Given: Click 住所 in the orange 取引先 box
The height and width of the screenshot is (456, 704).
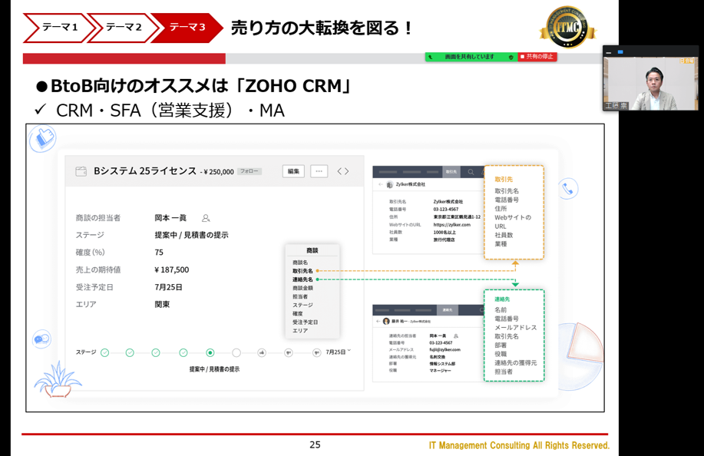Looking at the screenshot, I should tap(501, 209).
